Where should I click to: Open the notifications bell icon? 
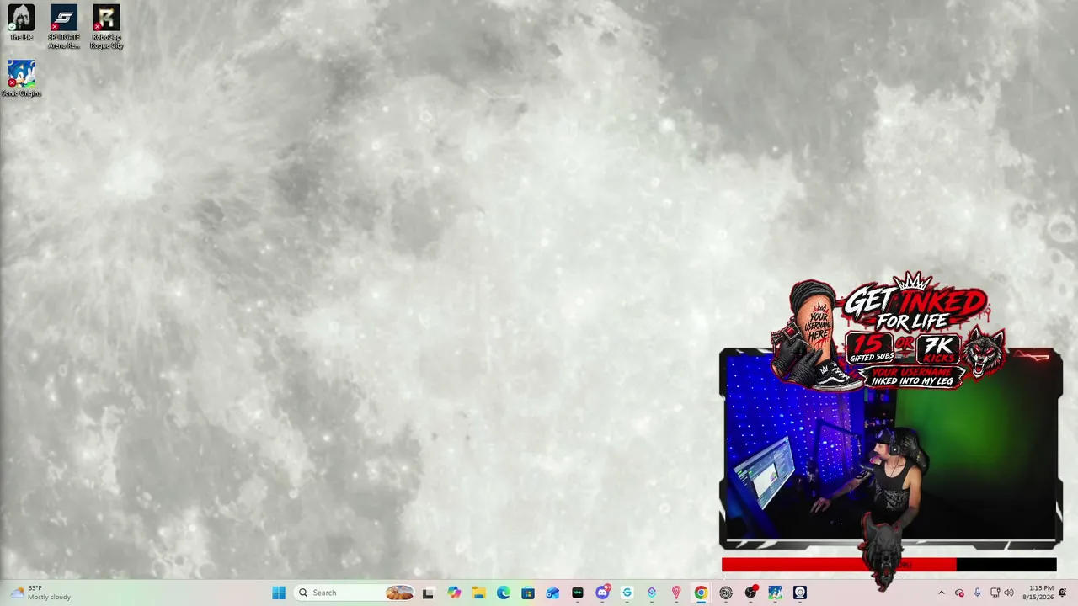(1063, 593)
